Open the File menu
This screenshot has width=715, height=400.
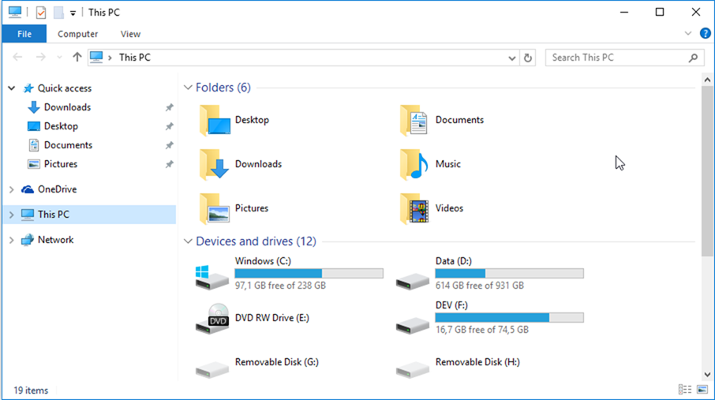point(24,34)
